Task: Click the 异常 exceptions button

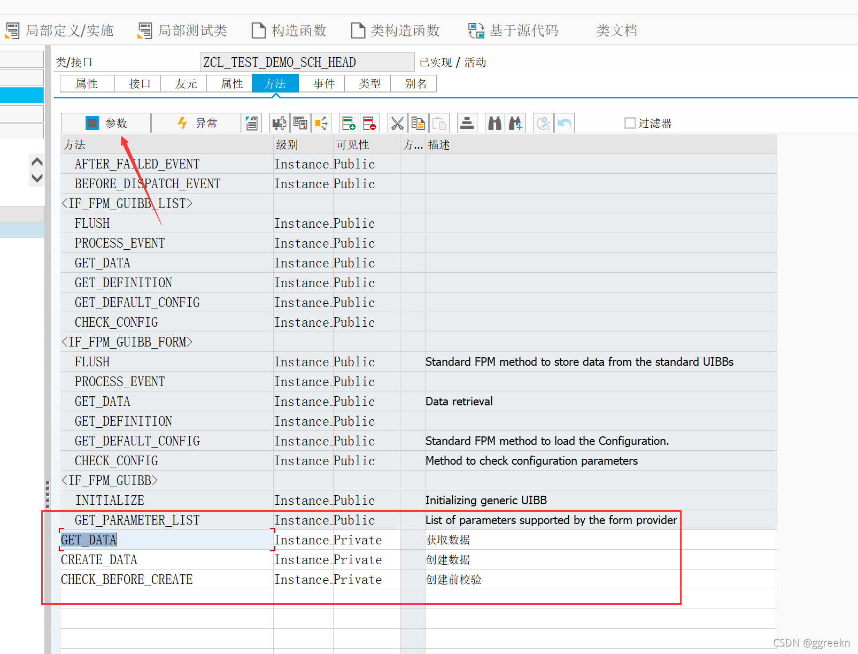Action: (x=196, y=123)
